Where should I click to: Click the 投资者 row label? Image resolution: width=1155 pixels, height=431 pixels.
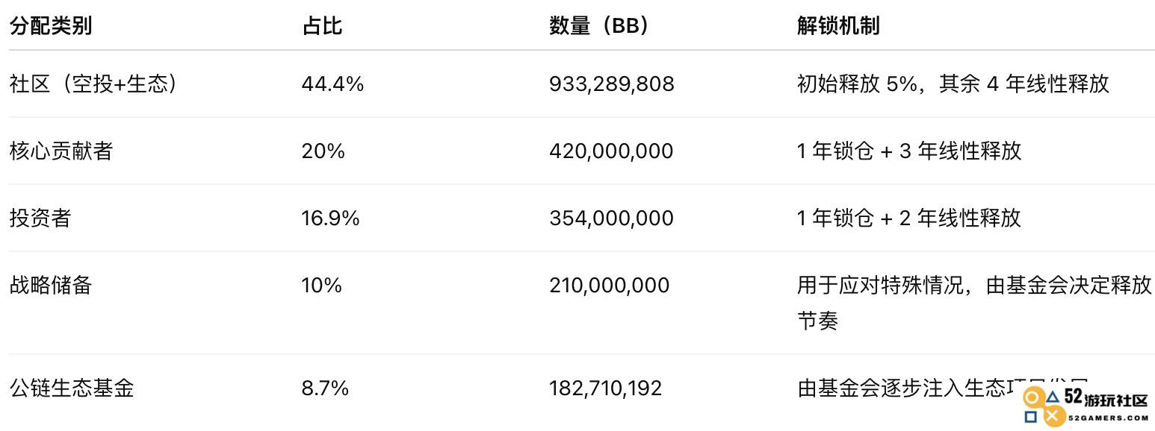(x=40, y=218)
